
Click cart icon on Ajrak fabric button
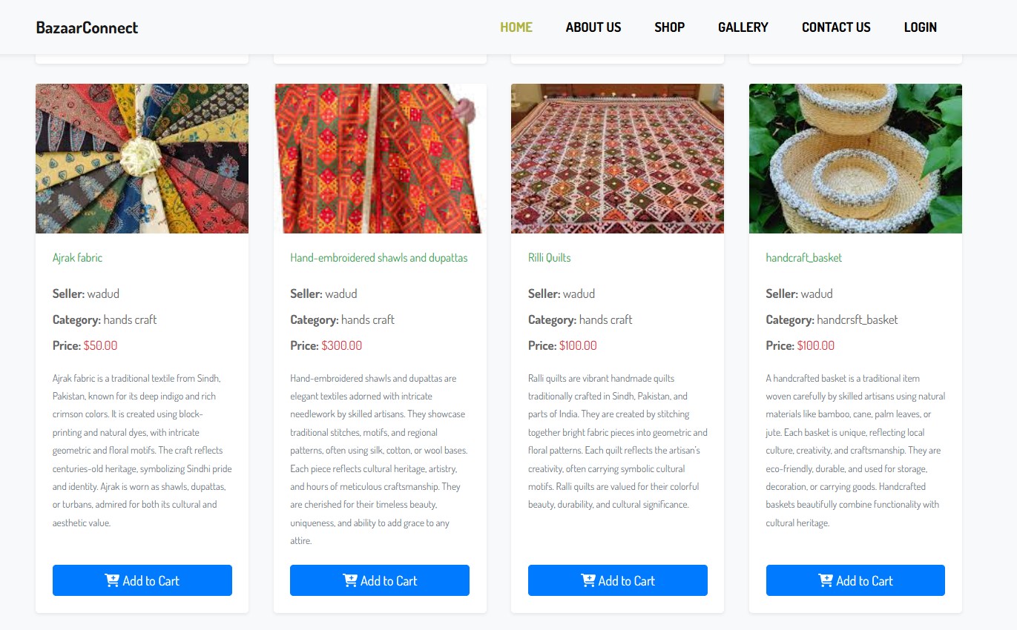point(112,580)
